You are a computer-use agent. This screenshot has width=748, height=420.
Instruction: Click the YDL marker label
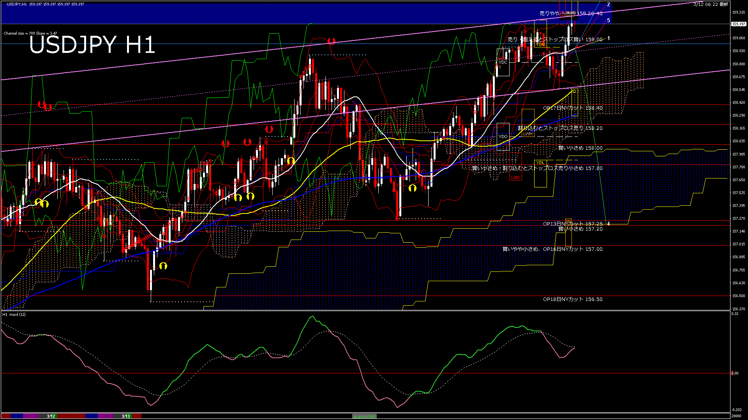point(540,163)
